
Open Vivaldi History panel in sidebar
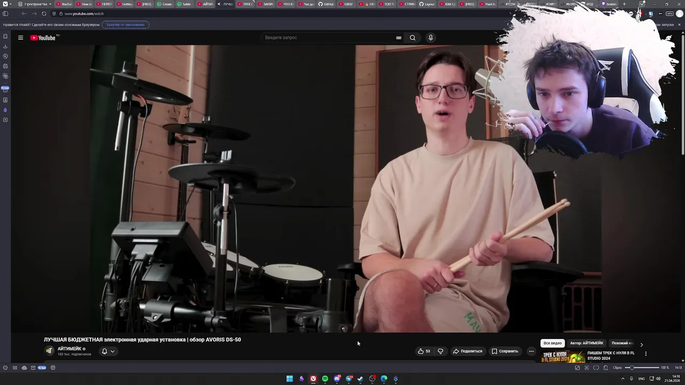pos(5,56)
